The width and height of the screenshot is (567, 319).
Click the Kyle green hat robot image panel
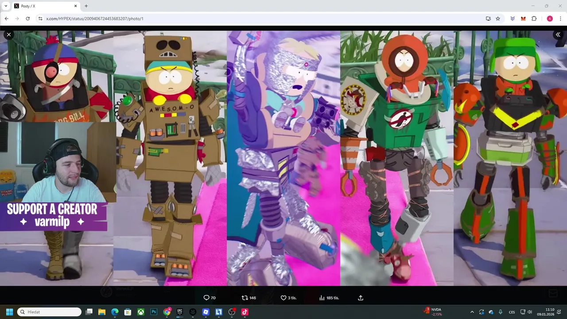510,158
